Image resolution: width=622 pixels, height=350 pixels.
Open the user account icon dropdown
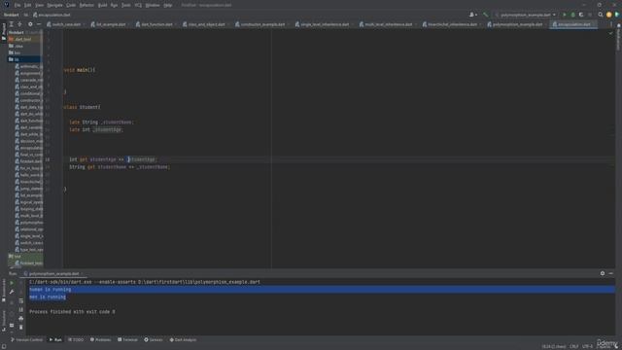[473, 15]
